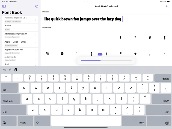The image size is (172, 129).
Task: Expand Apple SD Gothic Neo row chevron
Action: coord(36,51)
